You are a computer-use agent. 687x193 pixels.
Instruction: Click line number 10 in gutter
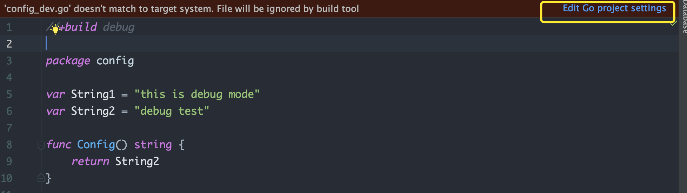pos(7,178)
